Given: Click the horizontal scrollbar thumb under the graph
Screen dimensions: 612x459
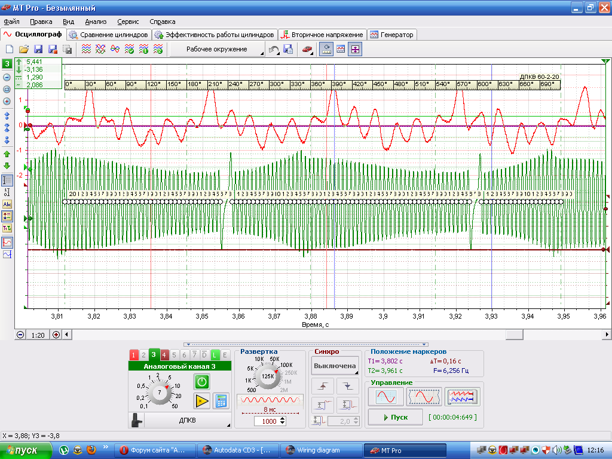Looking at the screenshot, I should click(515, 335).
